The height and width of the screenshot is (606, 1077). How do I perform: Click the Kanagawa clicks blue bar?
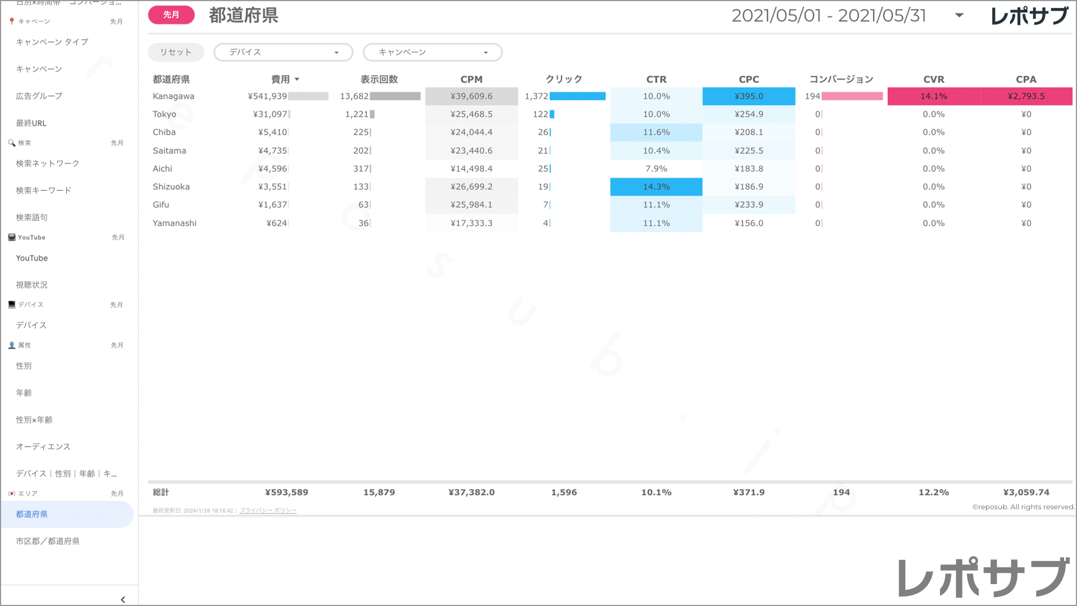577,97
